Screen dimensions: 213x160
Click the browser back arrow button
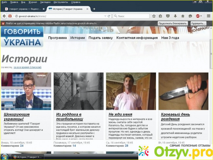(4, 16)
